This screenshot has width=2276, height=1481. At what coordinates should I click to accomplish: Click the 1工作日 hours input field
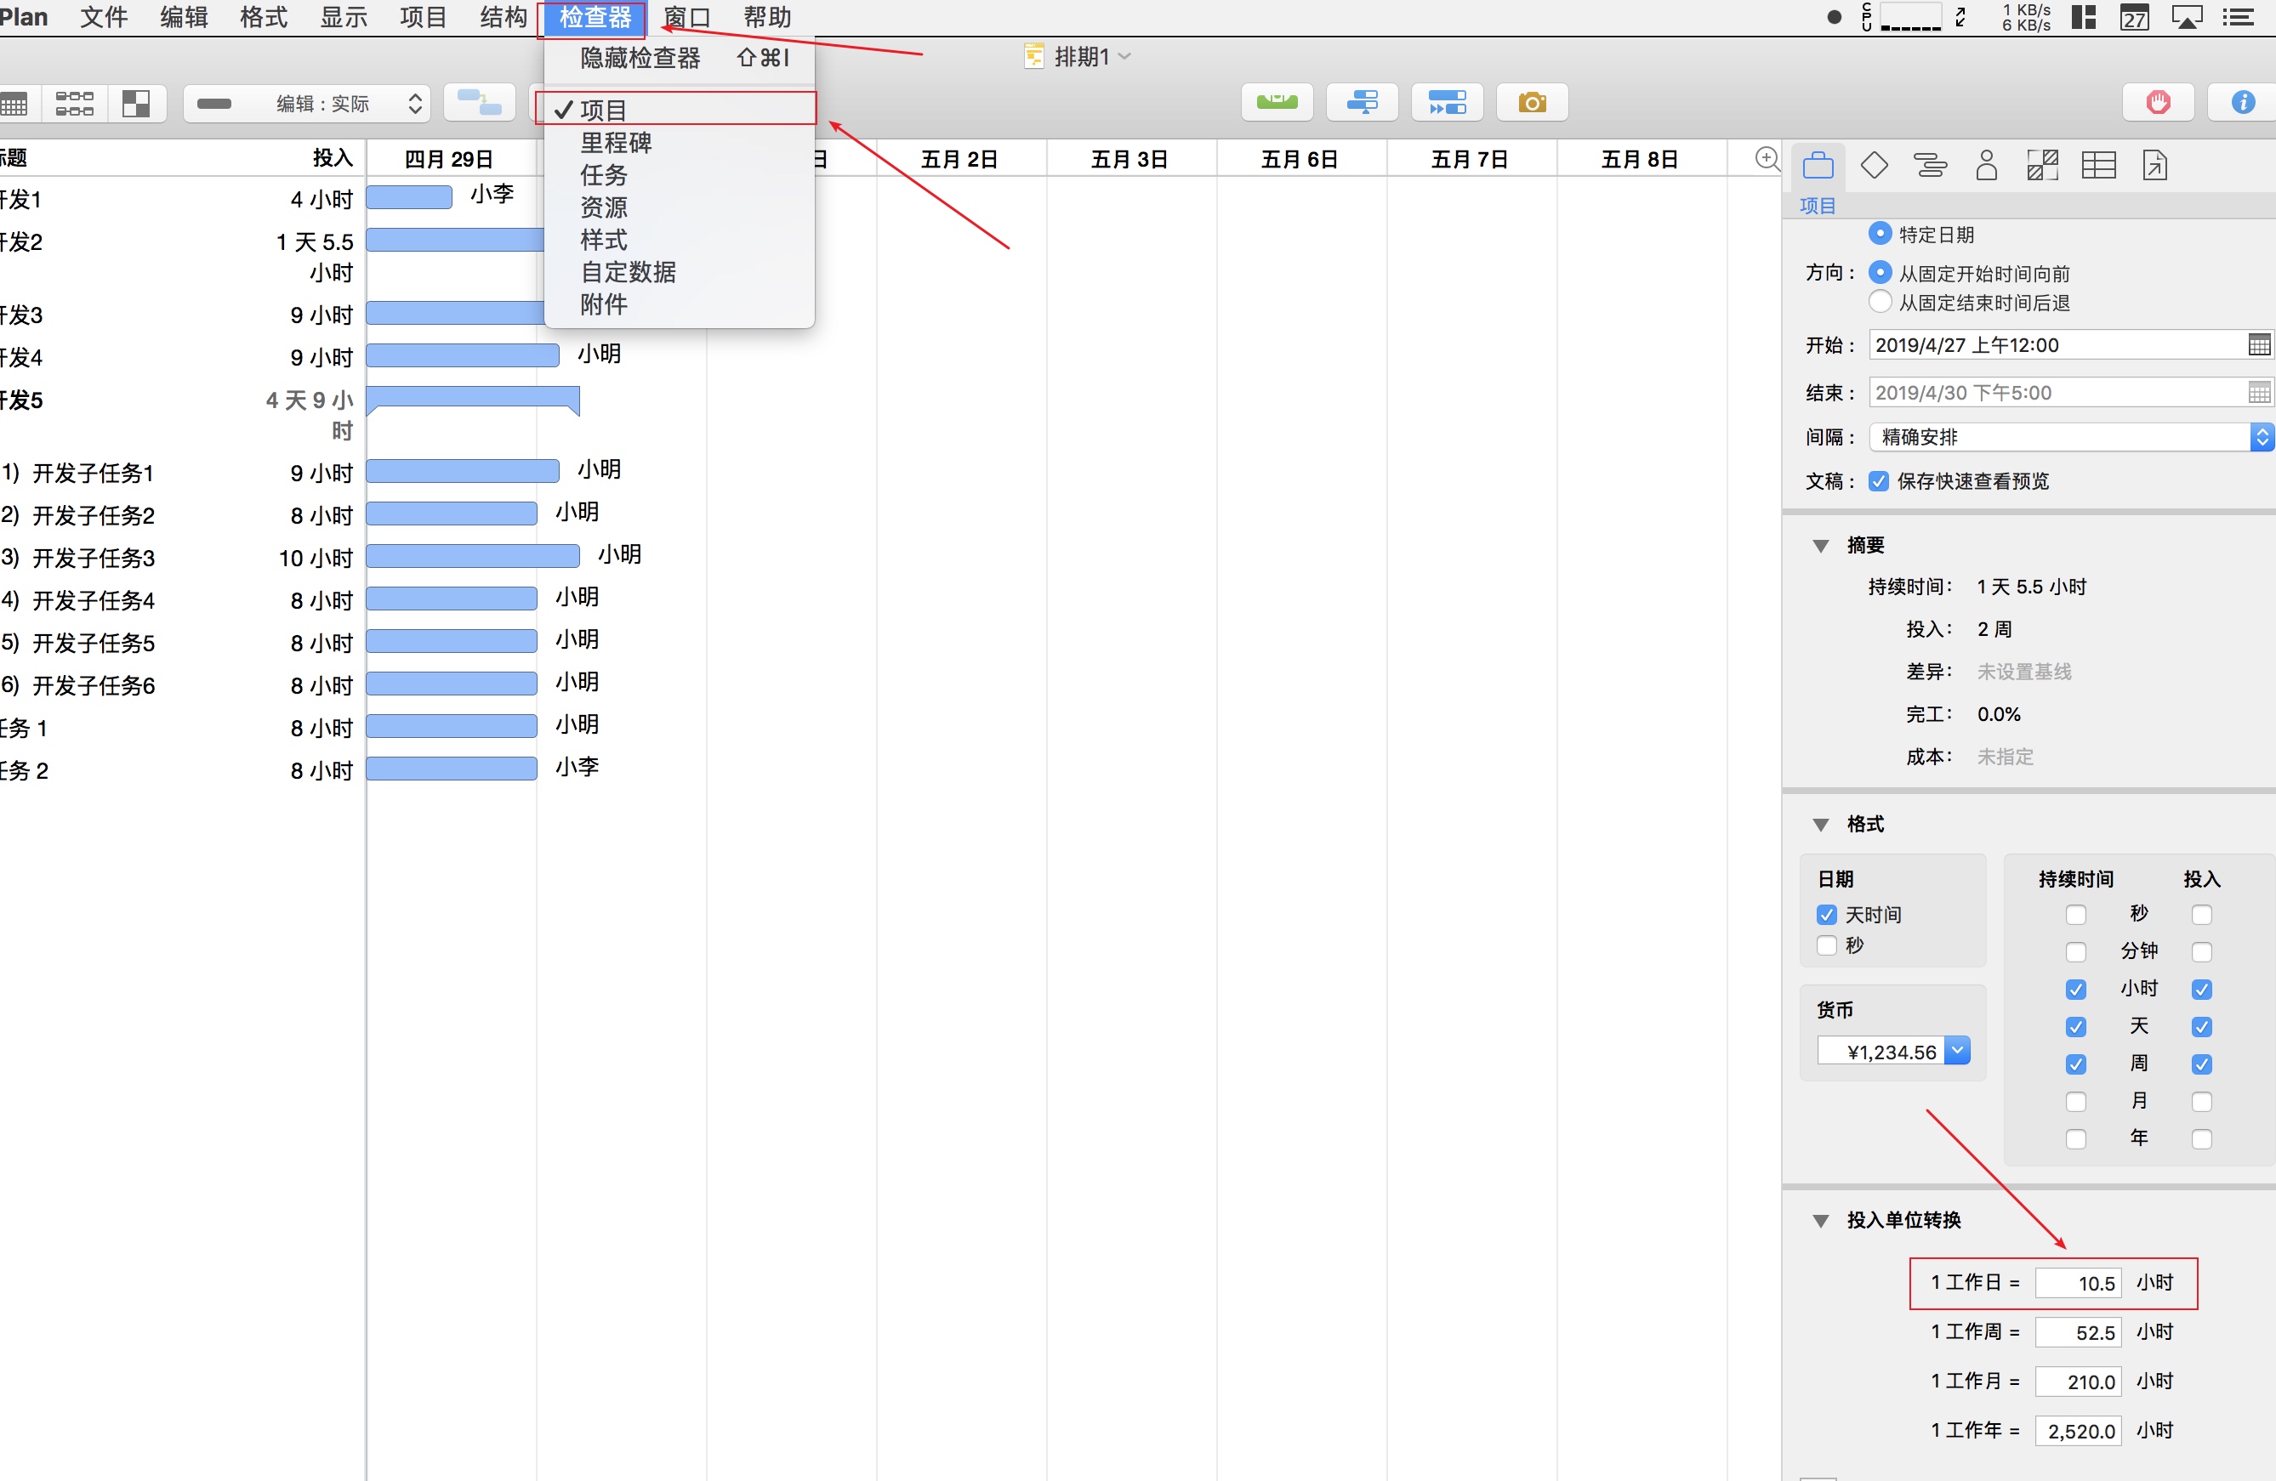[2077, 1283]
